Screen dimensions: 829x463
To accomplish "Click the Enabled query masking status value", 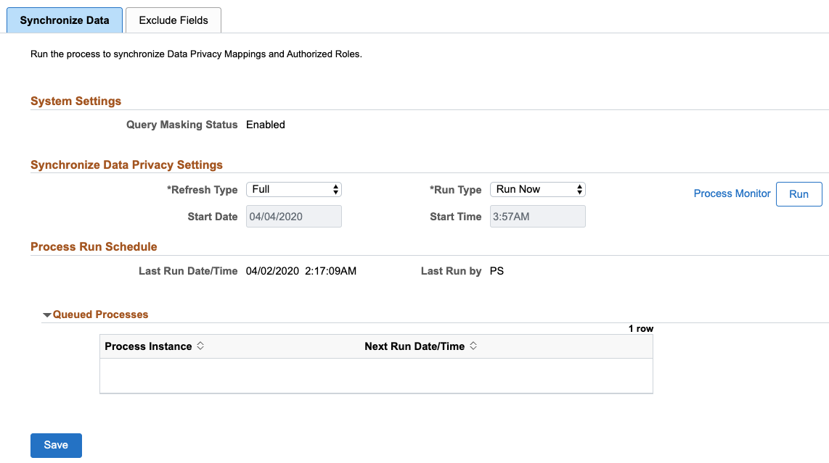I will [x=266, y=125].
